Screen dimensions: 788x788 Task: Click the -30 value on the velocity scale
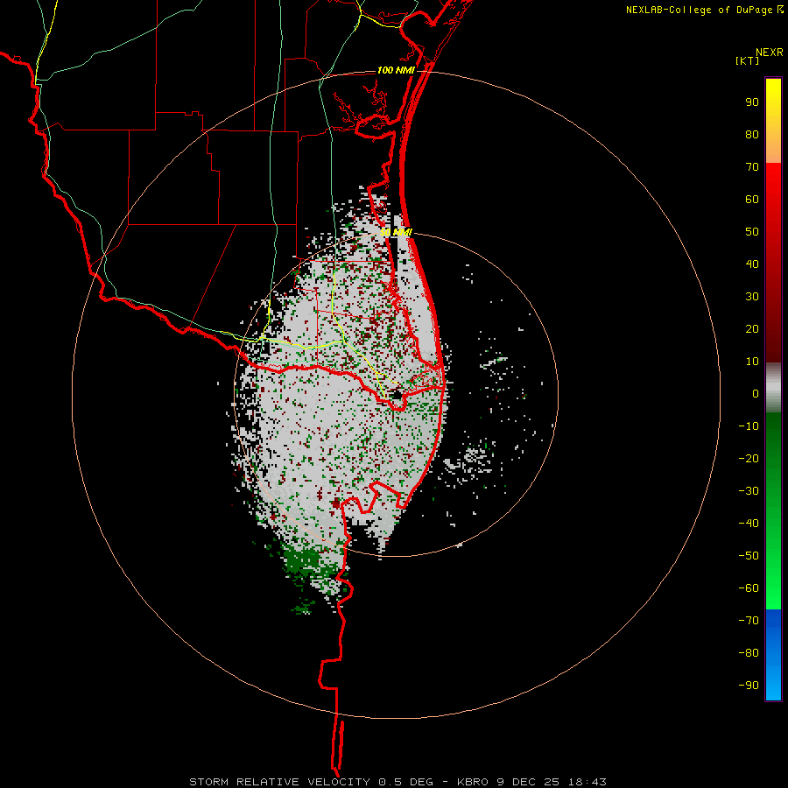point(749,491)
